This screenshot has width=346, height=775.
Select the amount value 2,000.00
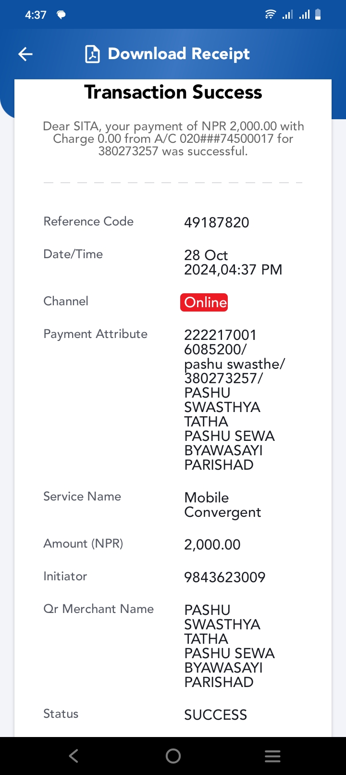click(212, 545)
